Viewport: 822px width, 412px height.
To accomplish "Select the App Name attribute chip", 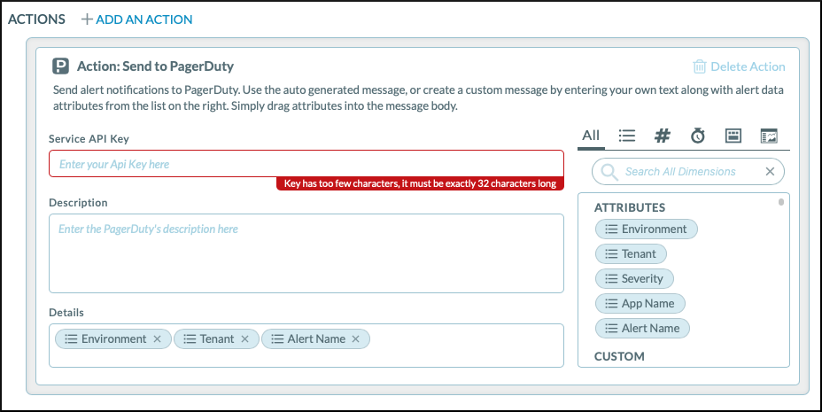I will click(x=640, y=303).
